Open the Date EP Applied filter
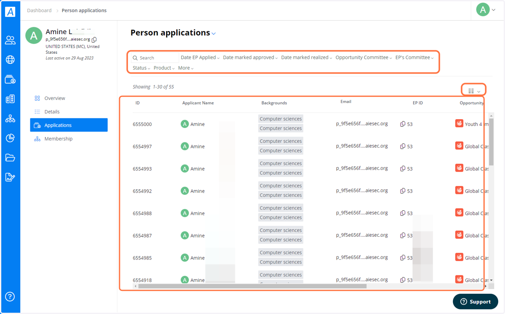This screenshot has height=314, width=505. click(x=200, y=58)
